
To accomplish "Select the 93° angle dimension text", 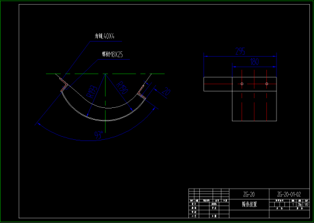I will [x=98, y=135].
